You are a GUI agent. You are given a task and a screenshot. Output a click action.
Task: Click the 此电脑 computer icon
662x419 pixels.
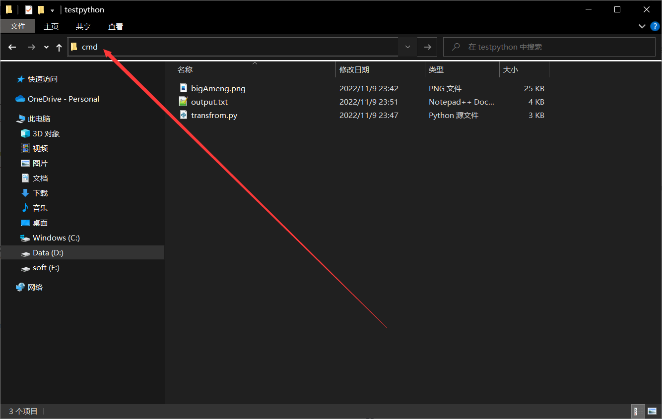tap(20, 119)
